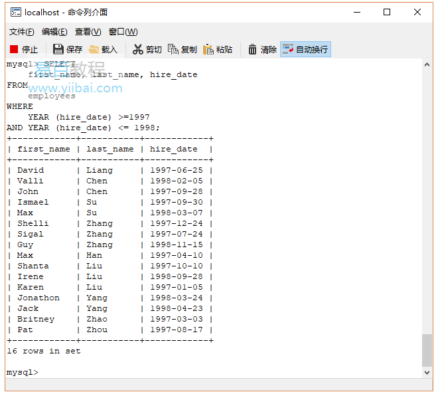Open the 文件(F) menu
This screenshot has height=394, width=438.
coord(22,32)
